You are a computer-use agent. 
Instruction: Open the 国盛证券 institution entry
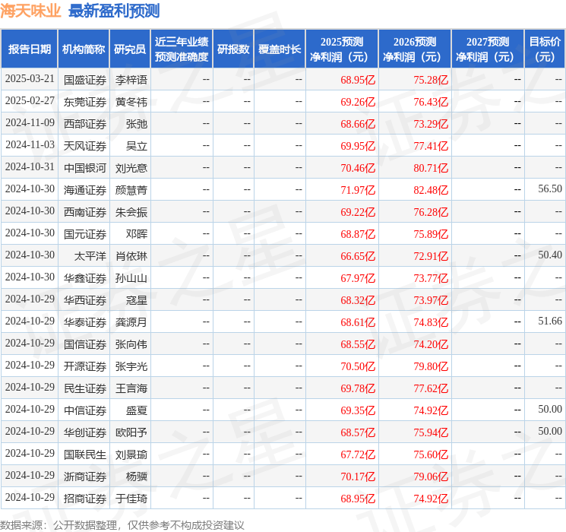click(85, 79)
